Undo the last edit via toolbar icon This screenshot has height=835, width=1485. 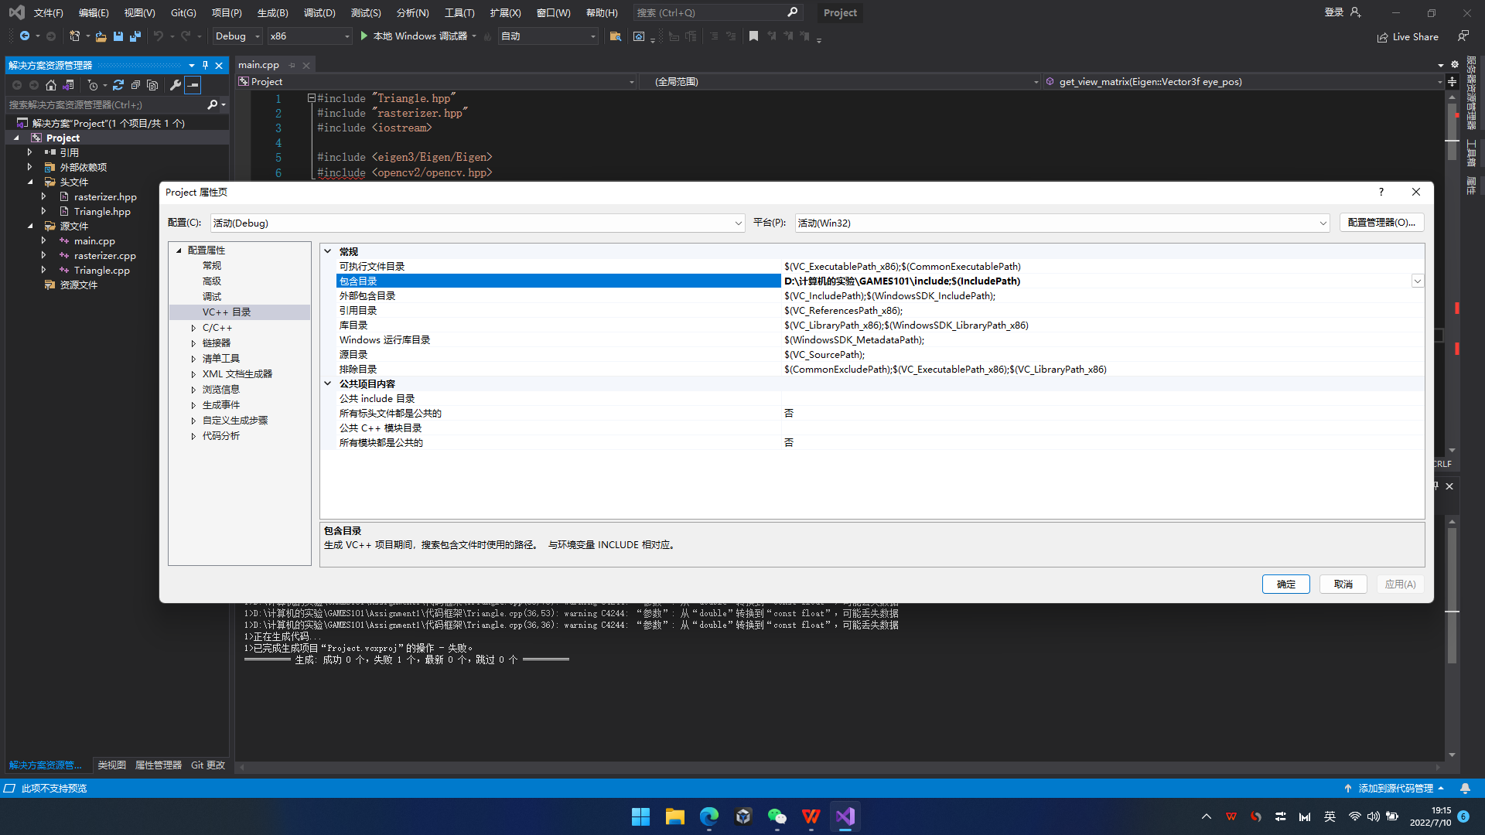point(159,36)
